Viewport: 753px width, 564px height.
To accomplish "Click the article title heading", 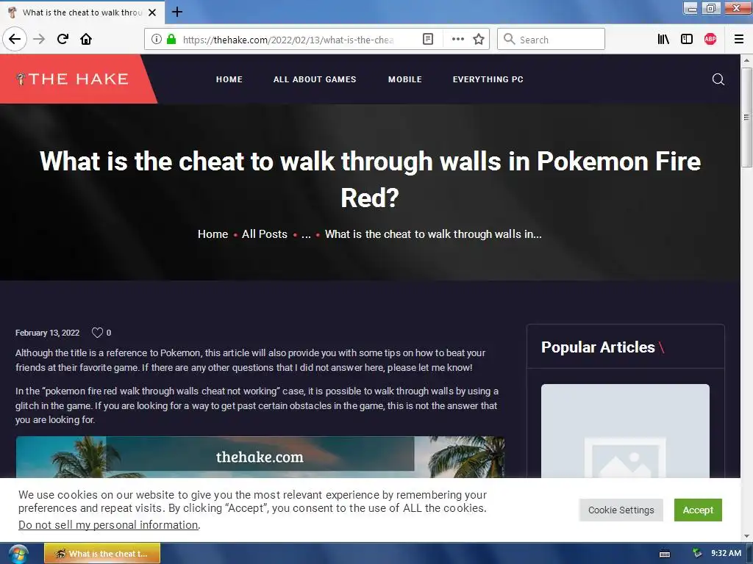I will (370, 179).
